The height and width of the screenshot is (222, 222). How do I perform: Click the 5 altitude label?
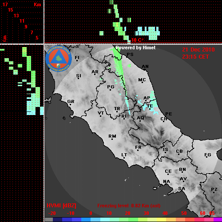pos(37,38)
